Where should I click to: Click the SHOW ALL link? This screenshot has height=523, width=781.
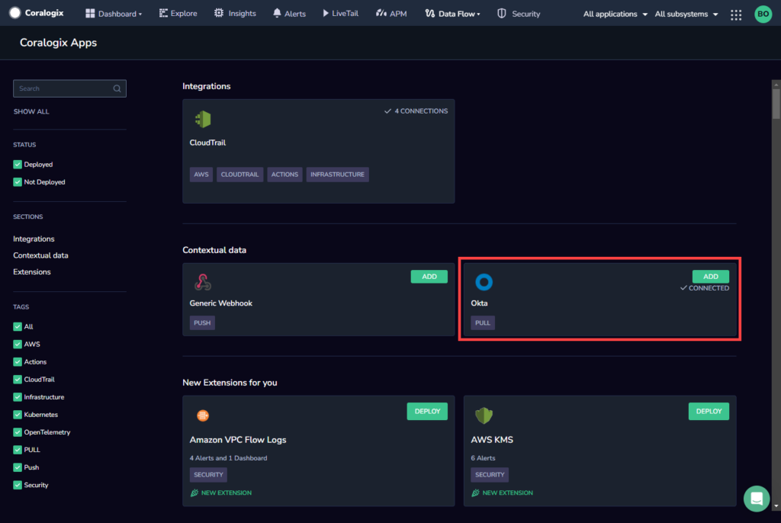[31, 111]
